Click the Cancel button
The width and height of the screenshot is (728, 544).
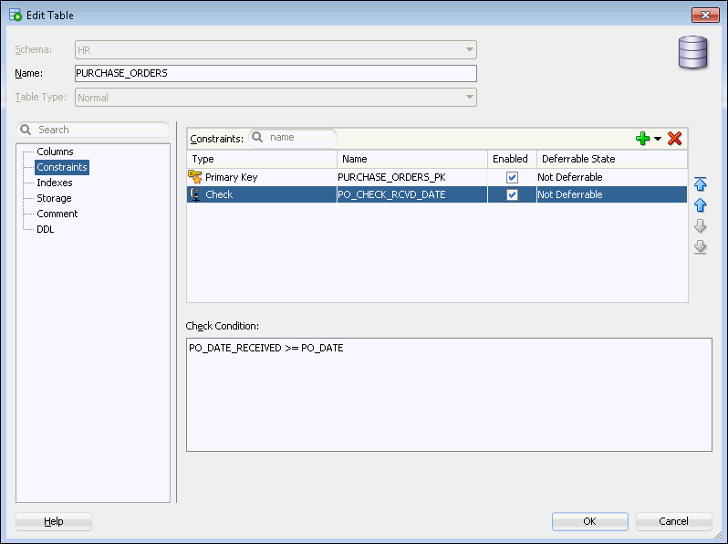click(x=673, y=521)
